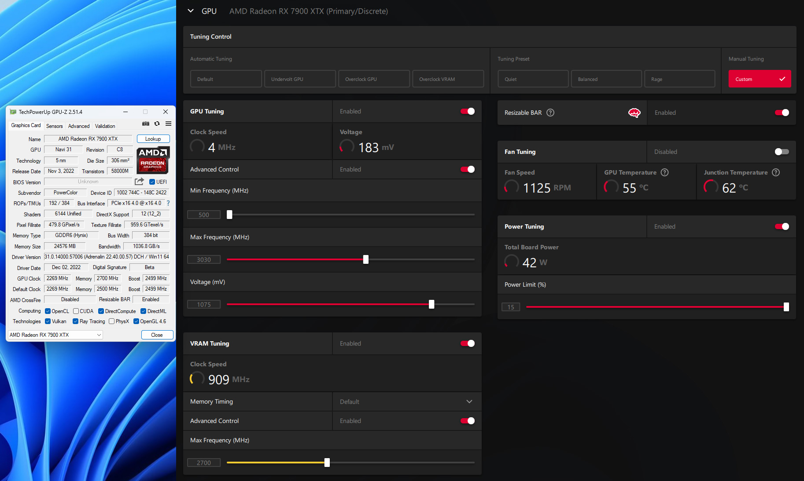804x481 pixels.
Task: Click the VRAM Max Frequency 2700 field
Action: click(x=204, y=463)
